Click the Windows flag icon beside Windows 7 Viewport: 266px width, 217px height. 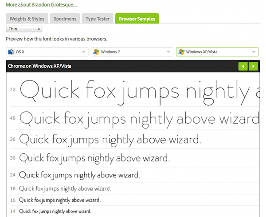point(96,52)
